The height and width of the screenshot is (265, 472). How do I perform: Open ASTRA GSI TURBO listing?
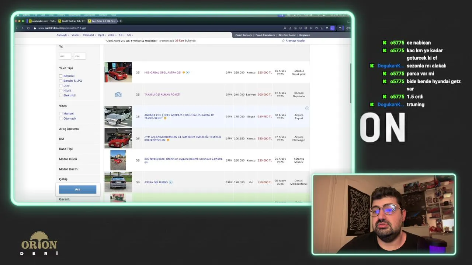[x=156, y=182]
